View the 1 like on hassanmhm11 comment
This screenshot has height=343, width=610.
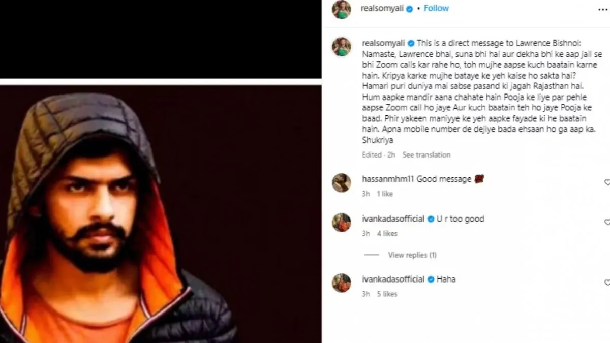[x=385, y=194]
